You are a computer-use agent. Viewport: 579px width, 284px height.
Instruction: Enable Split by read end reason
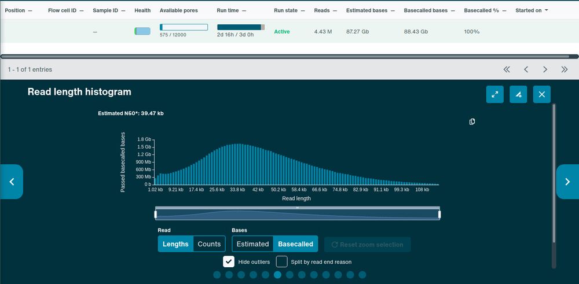point(282,261)
